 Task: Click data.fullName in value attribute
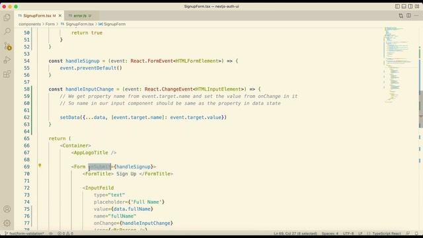point(132,209)
